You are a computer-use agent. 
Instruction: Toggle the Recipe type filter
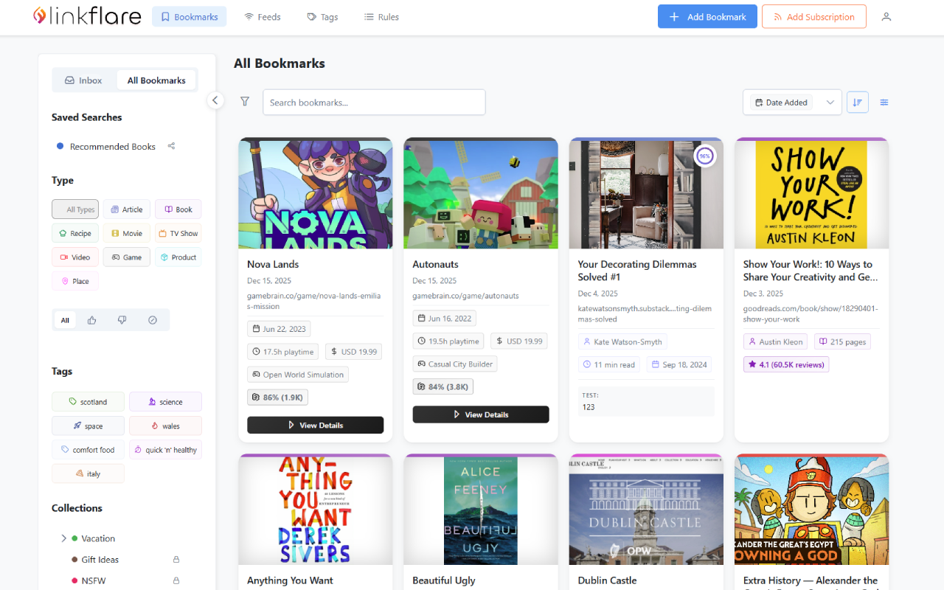tap(75, 233)
